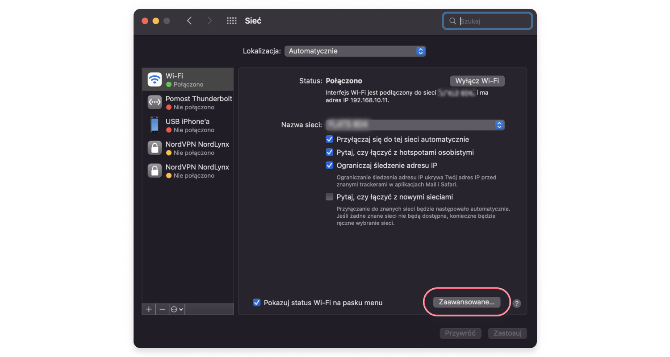Select the first NordVPN NordLynx service

(x=188, y=148)
